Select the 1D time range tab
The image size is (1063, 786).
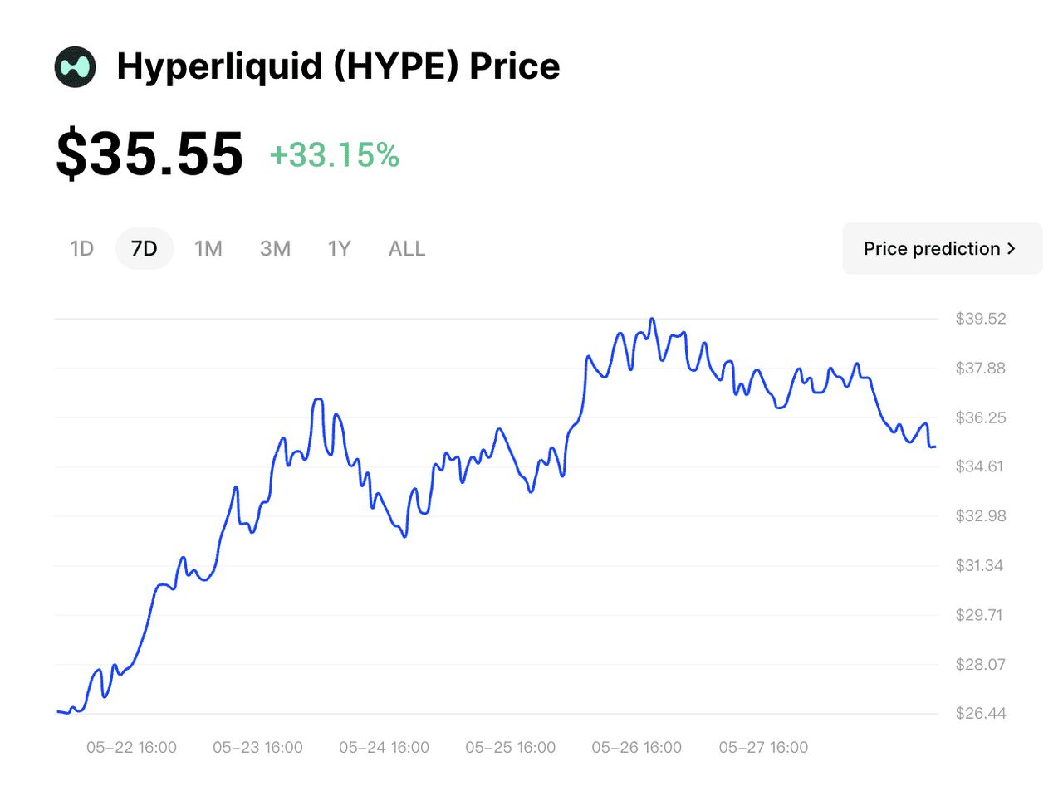(81, 248)
